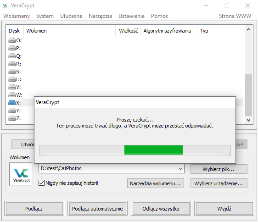
Task: Pick the Z: drive icon
Action: coord(12,118)
